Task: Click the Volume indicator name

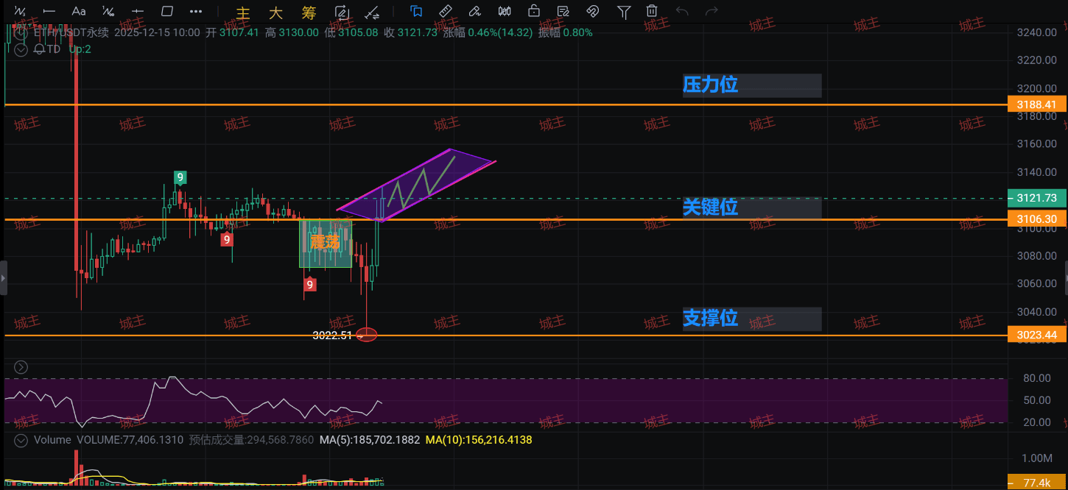Action: pyautogui.click(x=52, y=440)
